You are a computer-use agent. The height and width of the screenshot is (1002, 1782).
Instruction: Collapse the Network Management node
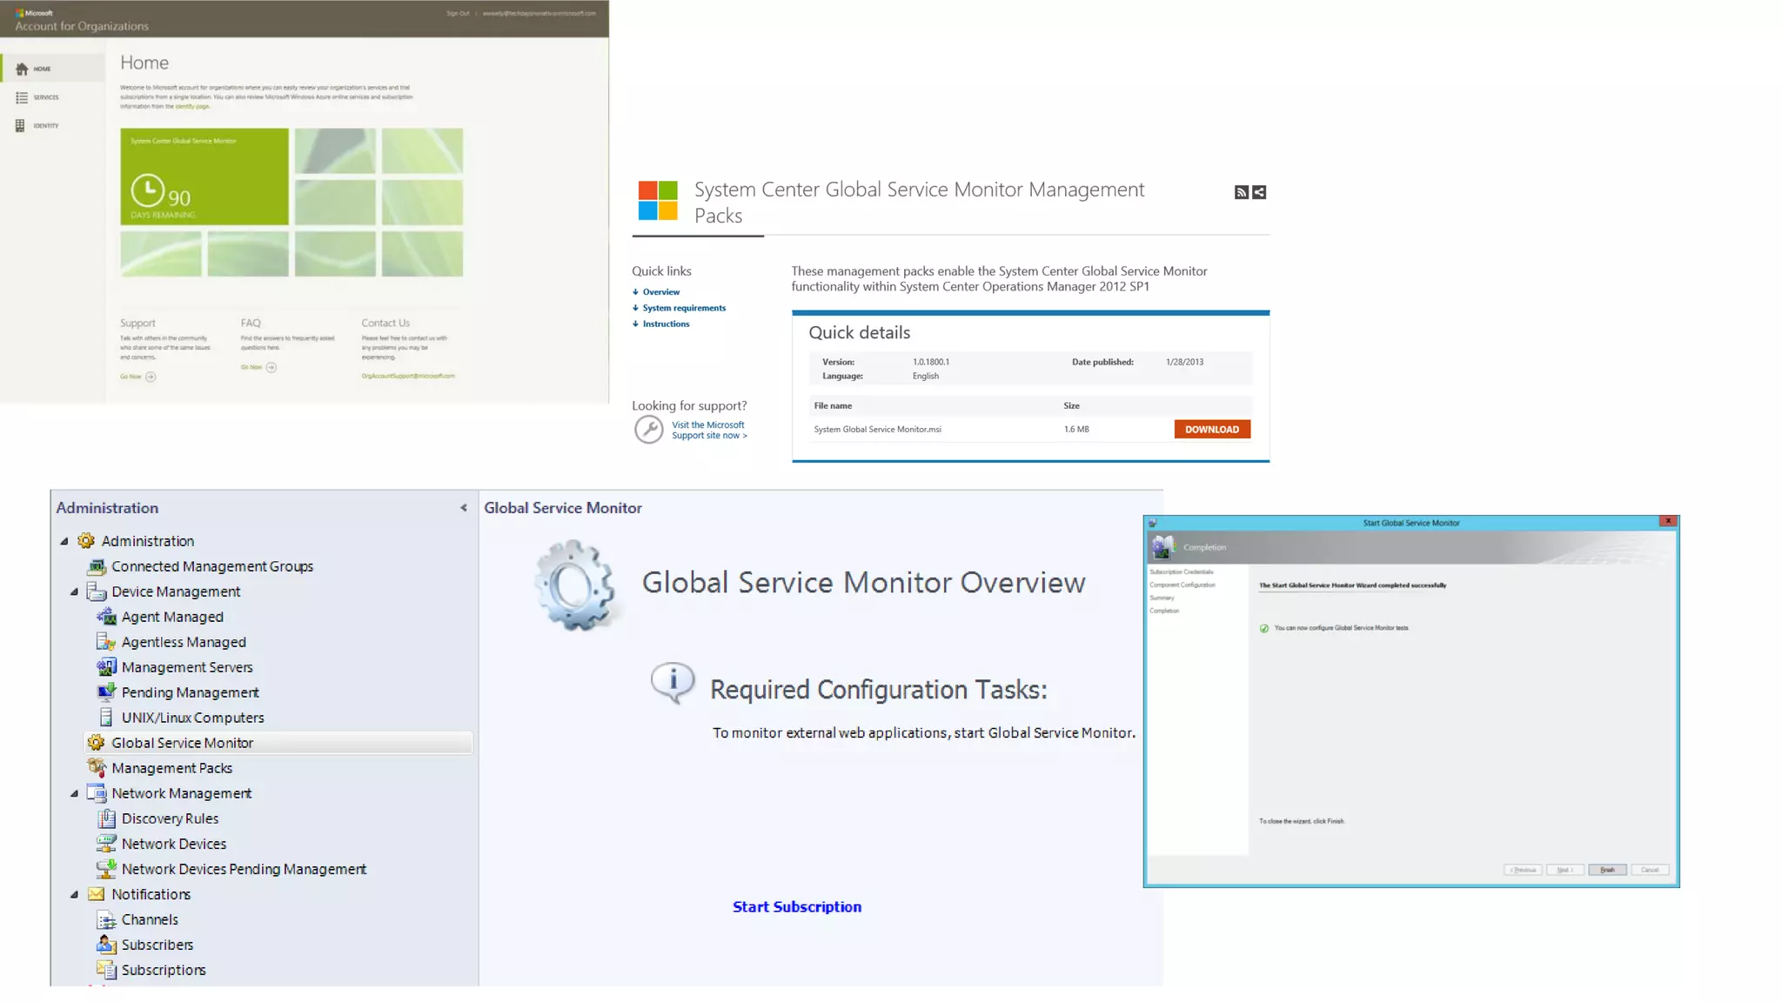[75, 794]
